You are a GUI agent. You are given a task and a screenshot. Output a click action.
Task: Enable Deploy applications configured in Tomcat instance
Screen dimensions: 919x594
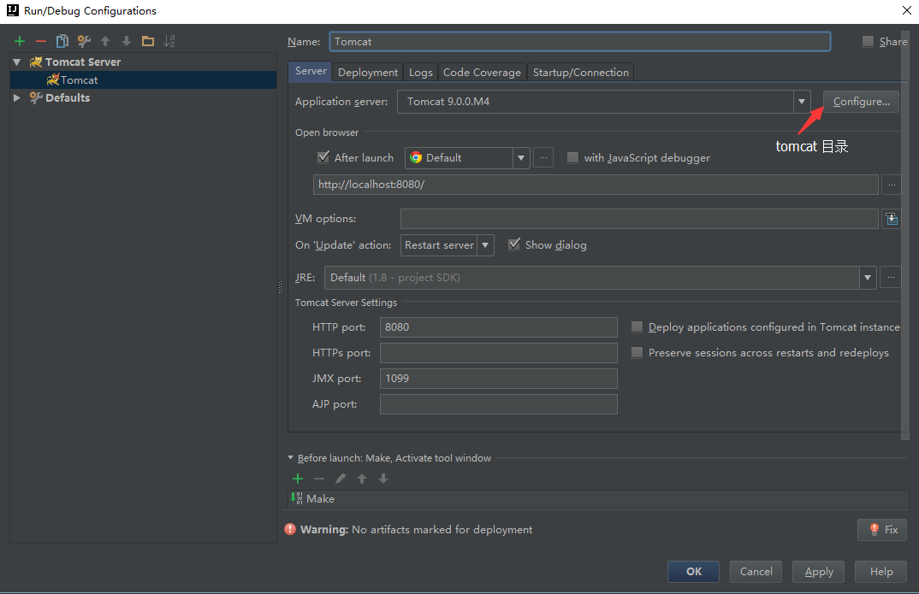637,327
